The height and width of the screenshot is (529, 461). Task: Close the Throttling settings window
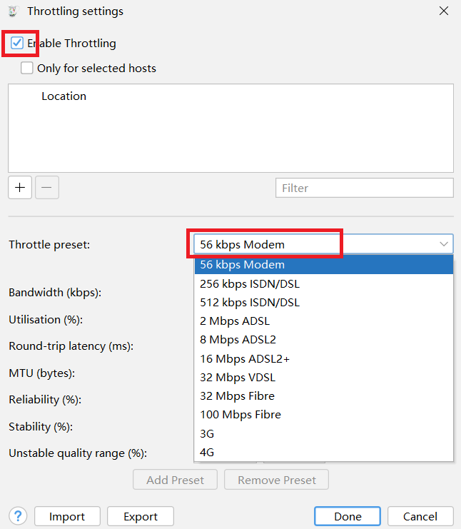444,11
